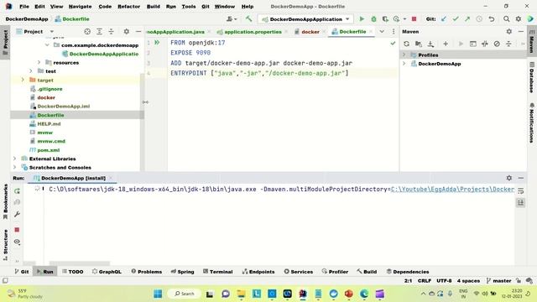The width and height of the screenshot is (537, 302).
Task: Rerun the install task in Run panel
Action: tap(17, 191)
